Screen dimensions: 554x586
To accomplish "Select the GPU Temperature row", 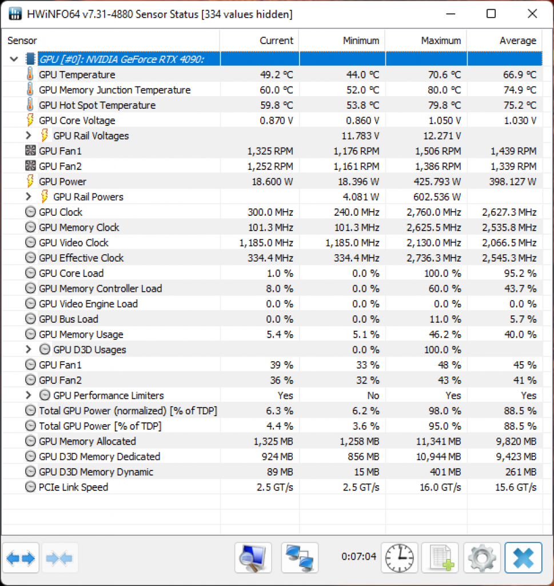I will pyautogui.click(x=273, y=74).
